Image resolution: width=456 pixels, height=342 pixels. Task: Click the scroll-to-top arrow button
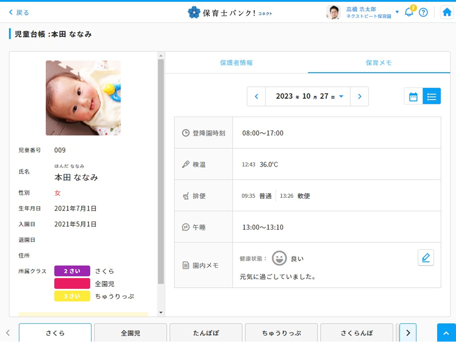point(446,333)
